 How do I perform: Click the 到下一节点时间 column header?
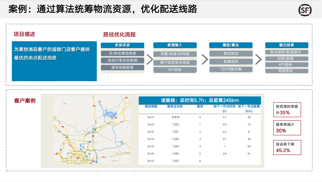click(225, 109)
